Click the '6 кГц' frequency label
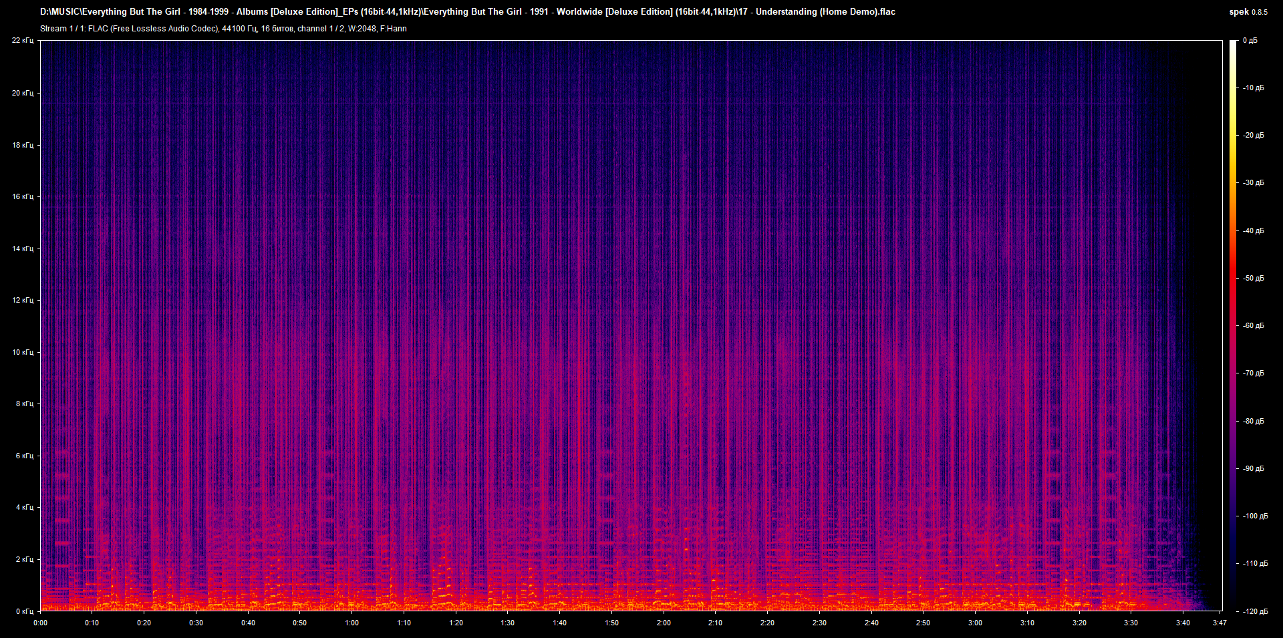The height and width of the screenshot is (638, 1283). point(24,456)
